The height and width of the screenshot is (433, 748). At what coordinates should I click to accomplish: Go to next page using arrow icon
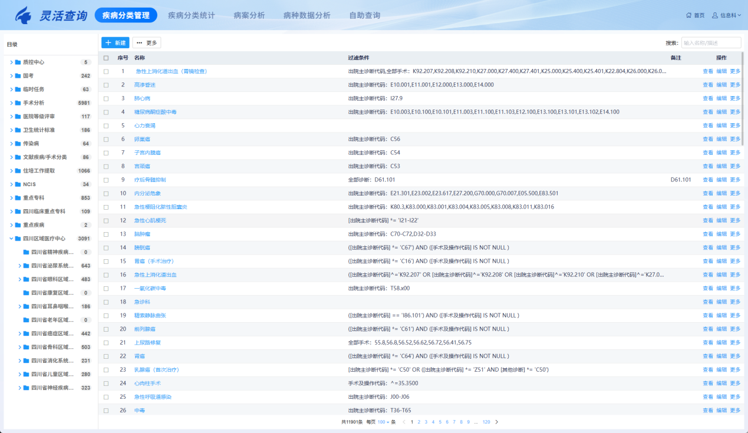pos(496,422)
